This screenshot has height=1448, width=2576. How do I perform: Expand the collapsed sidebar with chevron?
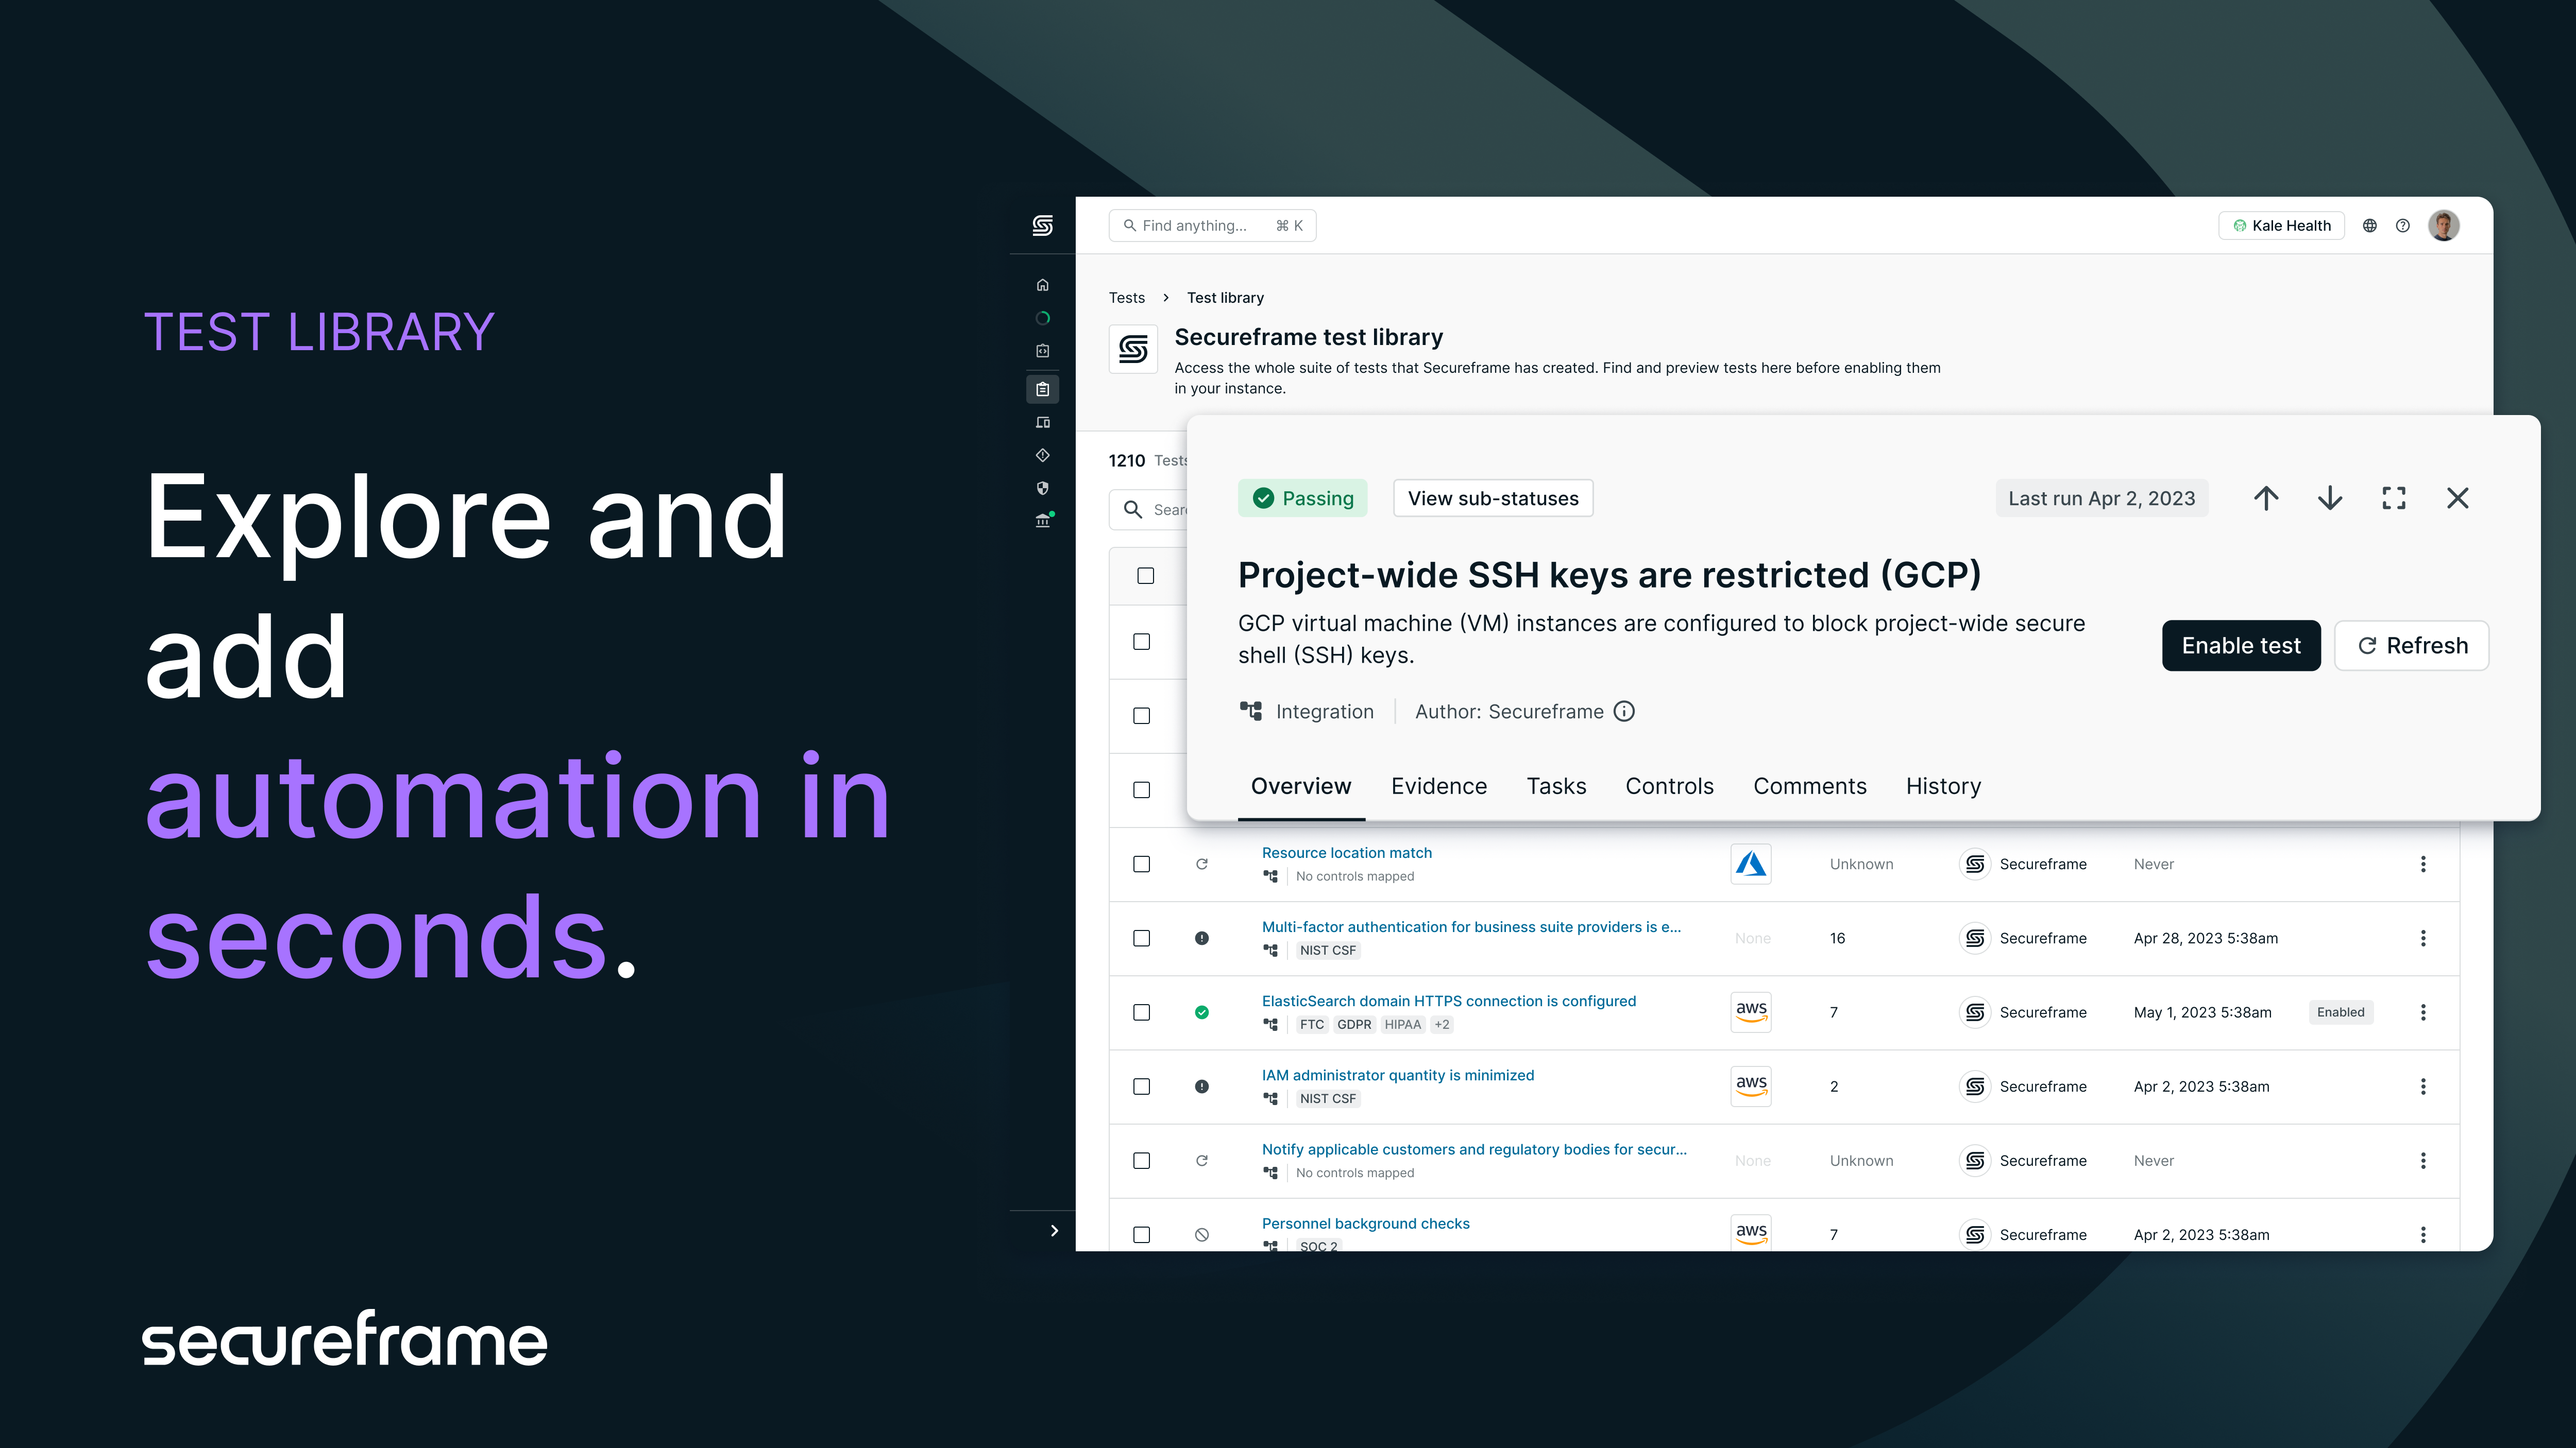point(1054,1230)
